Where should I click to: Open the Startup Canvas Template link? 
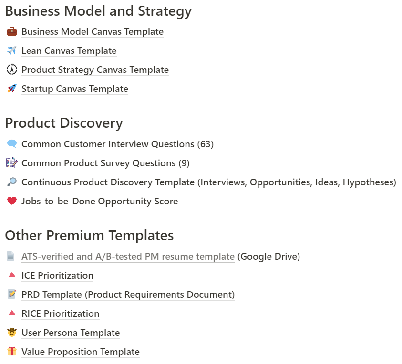click(x=75, y=89)
